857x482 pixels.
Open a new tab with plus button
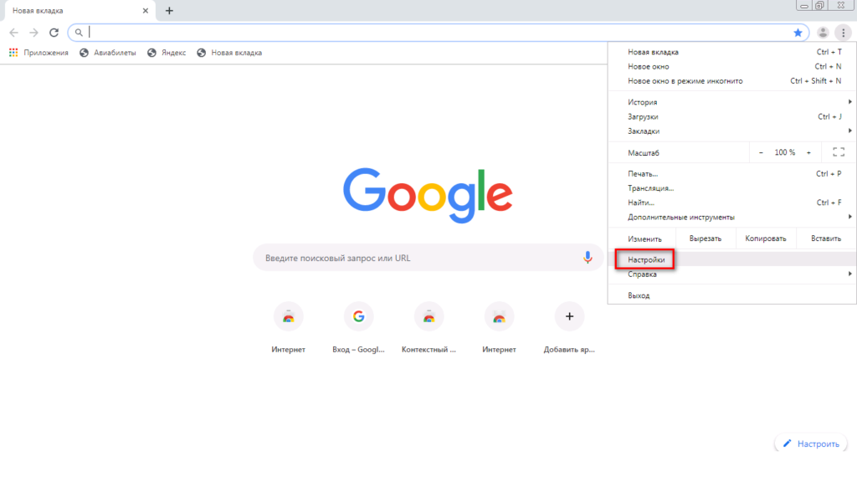(169, 10)
